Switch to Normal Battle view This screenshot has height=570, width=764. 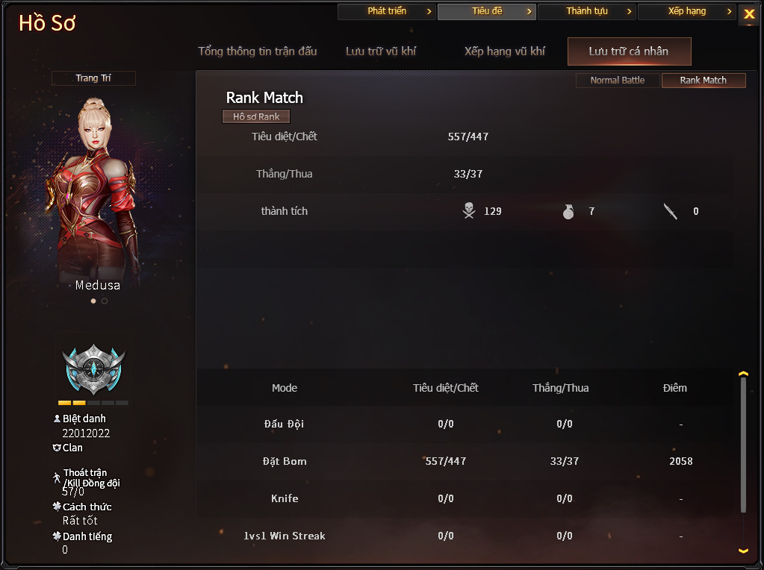pos(618,81)
